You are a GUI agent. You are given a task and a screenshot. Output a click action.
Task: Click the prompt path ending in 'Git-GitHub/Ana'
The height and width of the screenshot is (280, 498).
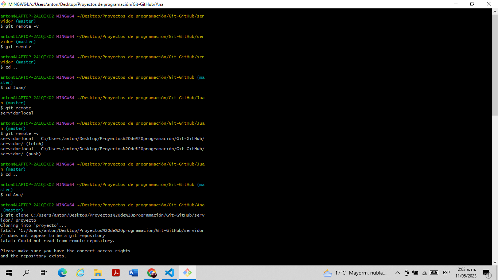coord(141,205)
